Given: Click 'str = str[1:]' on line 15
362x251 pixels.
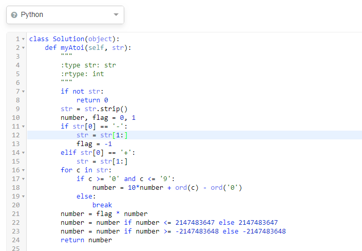Looking at the screenshot, I should pyautogui.click(x=102, y=162).
